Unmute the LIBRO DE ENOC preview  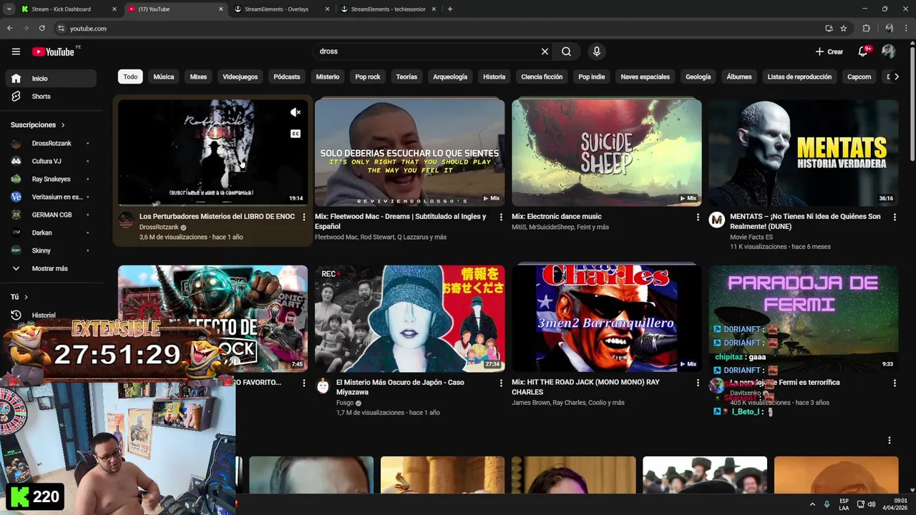coord(296,112)
